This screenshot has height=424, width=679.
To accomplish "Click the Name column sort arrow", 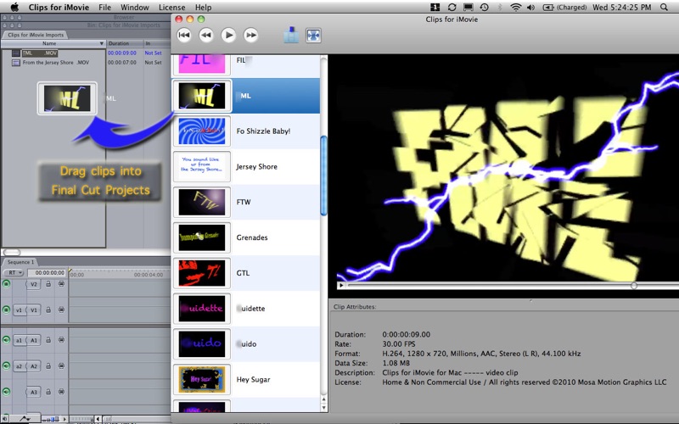I will point(101,43).
